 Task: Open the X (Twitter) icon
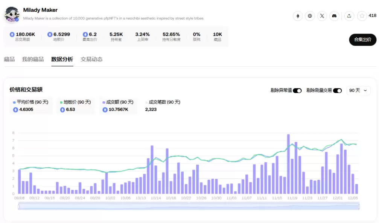coord(322,16)
